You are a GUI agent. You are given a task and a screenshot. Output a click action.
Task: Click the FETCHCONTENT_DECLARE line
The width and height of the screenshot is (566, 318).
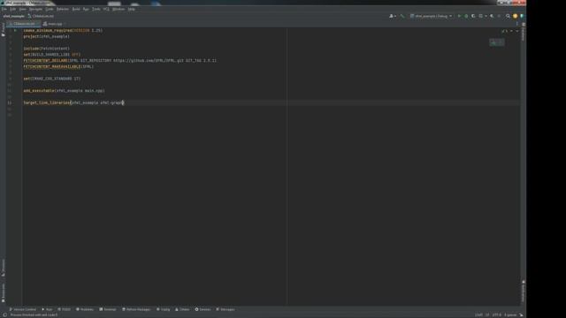[120, 61]
